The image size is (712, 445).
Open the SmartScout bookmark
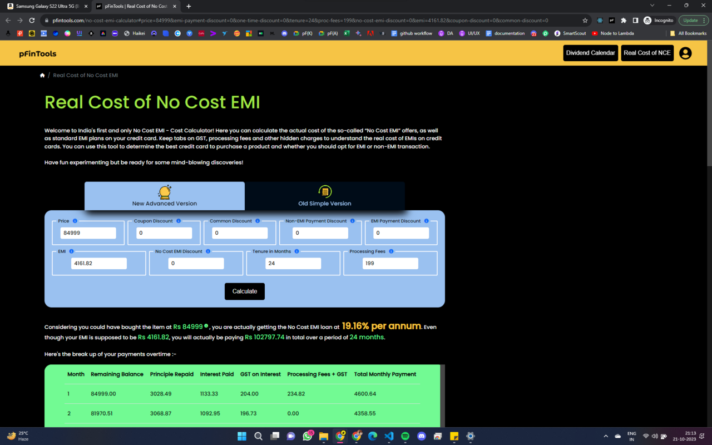click(x=571, y=33)
